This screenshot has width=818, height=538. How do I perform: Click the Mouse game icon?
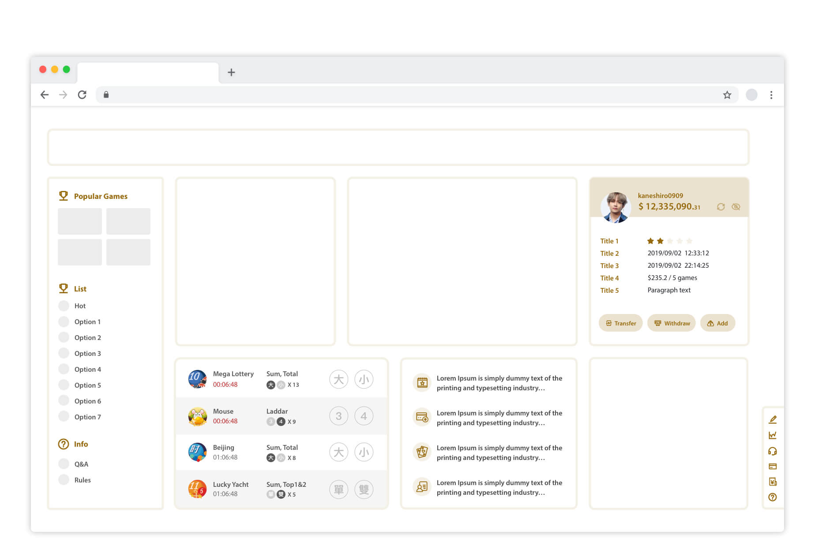[x=197, y=416]
